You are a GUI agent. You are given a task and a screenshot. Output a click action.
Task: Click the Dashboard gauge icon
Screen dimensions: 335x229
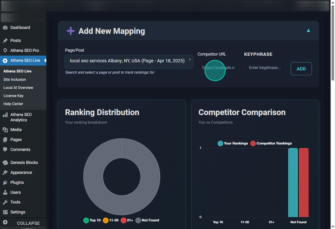[5, 28]
